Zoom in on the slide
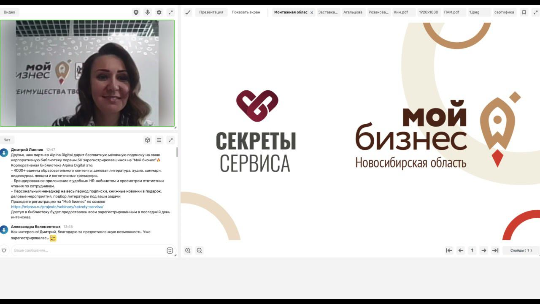 point(188,250)
